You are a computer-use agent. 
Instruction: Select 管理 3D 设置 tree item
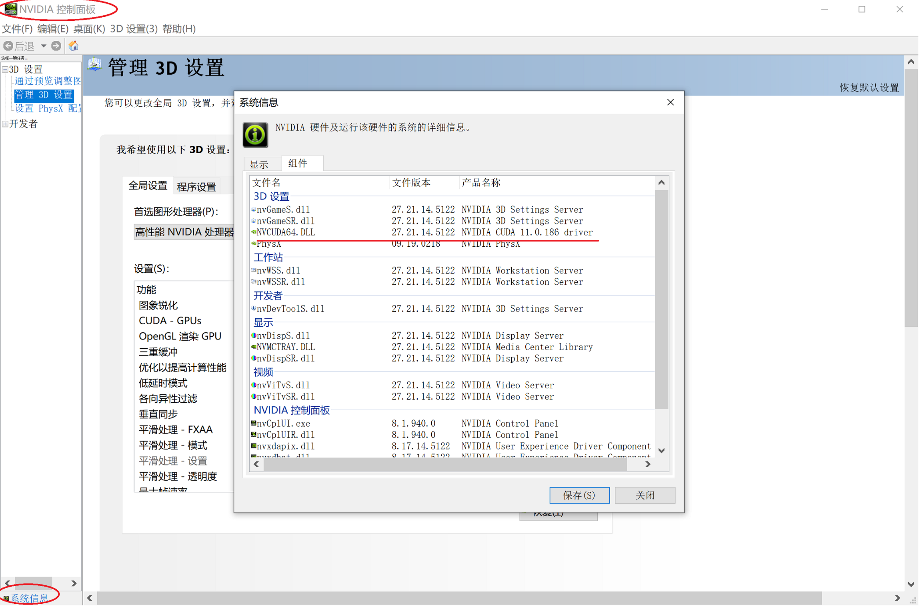[44, 95]
